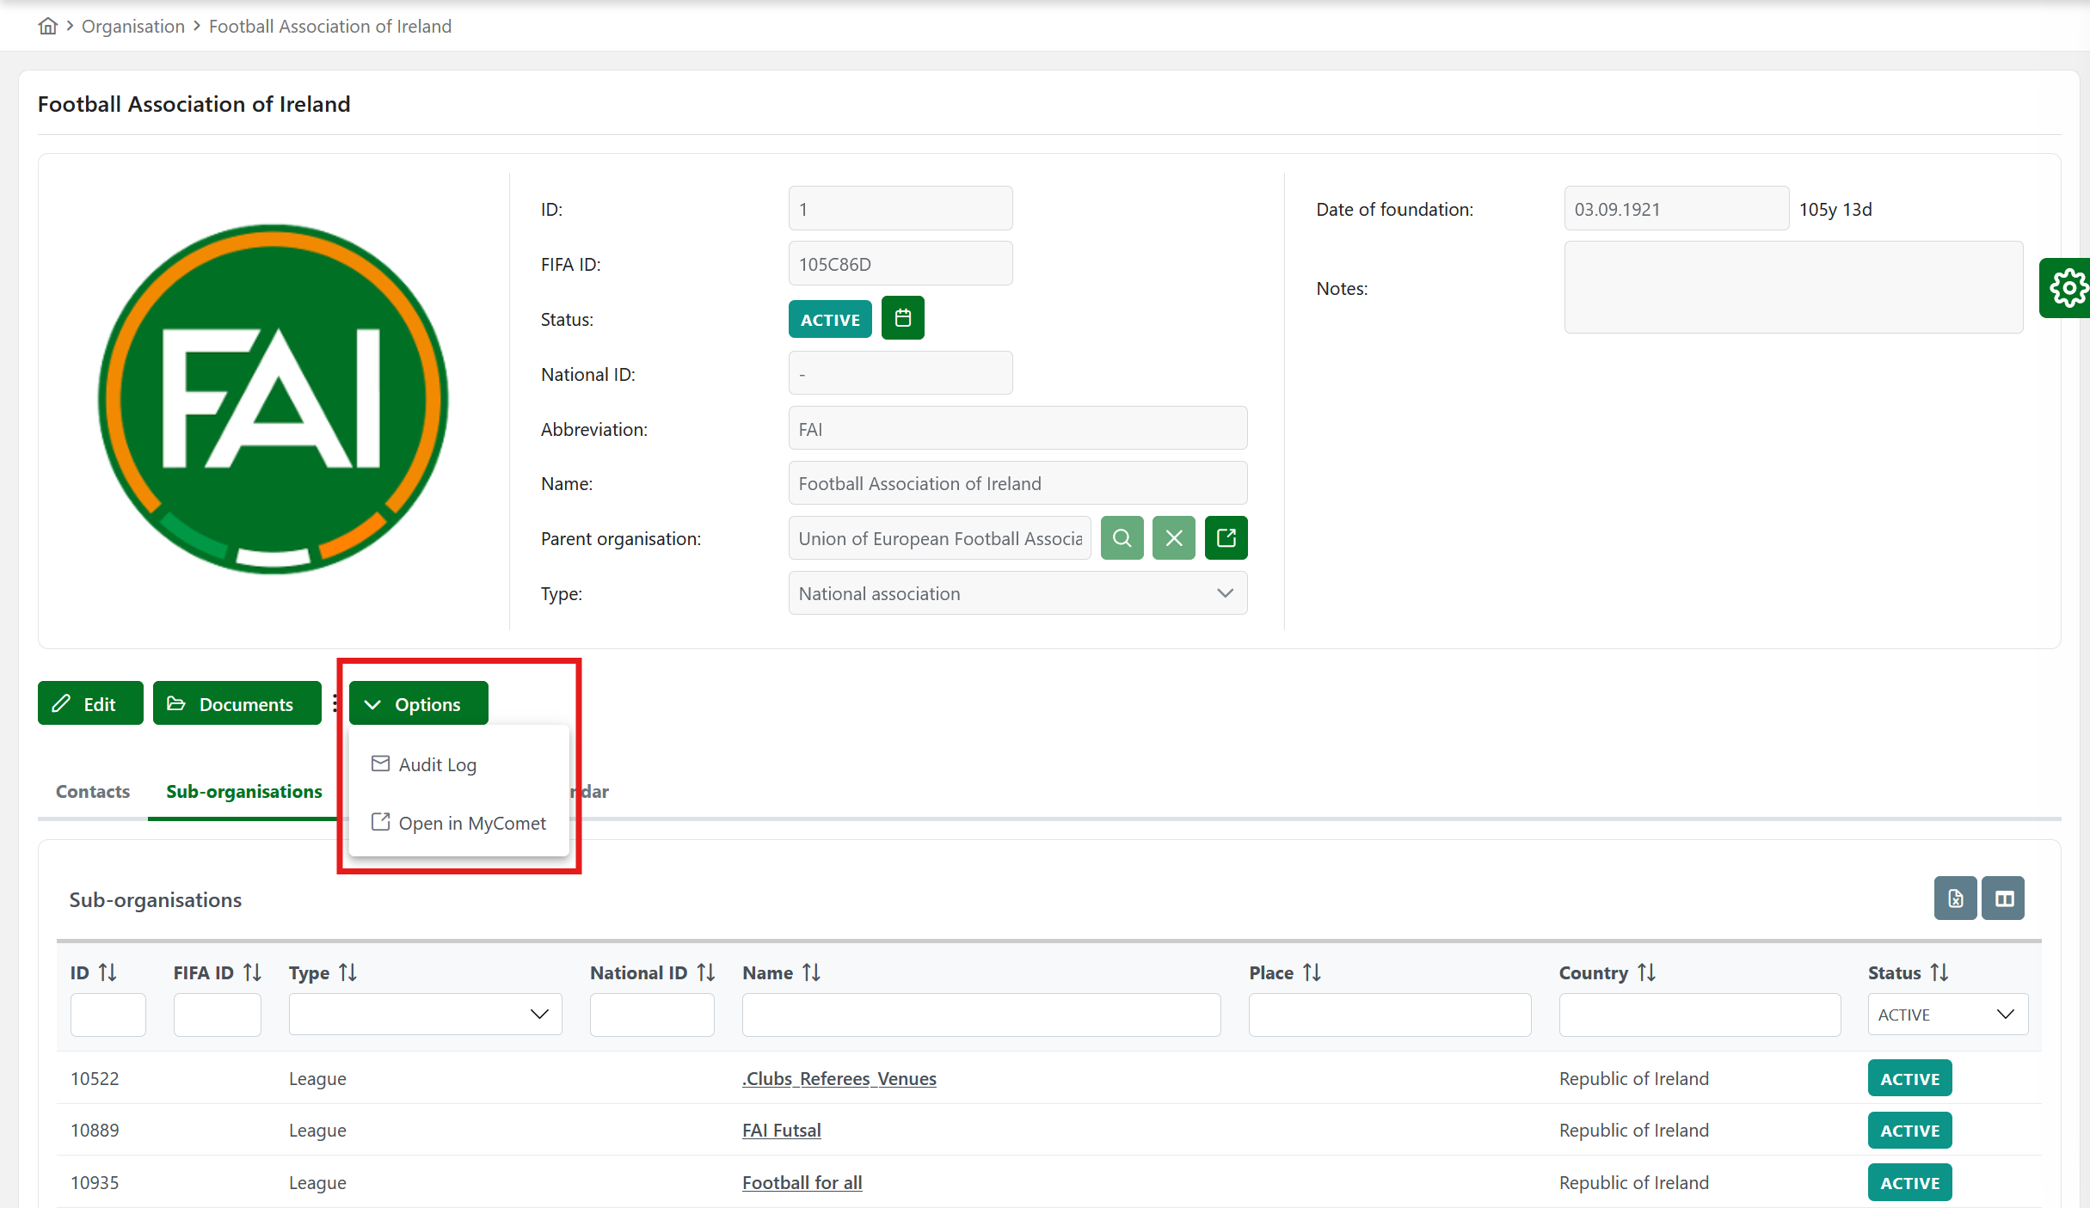Choose Open in MyComet menu entry
Viewport: 2090px width, 1208px height.
(459, 823)
